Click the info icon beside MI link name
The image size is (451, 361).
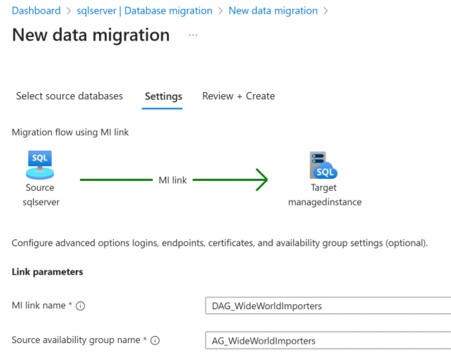pyautogui.click(x=81, y=306)
